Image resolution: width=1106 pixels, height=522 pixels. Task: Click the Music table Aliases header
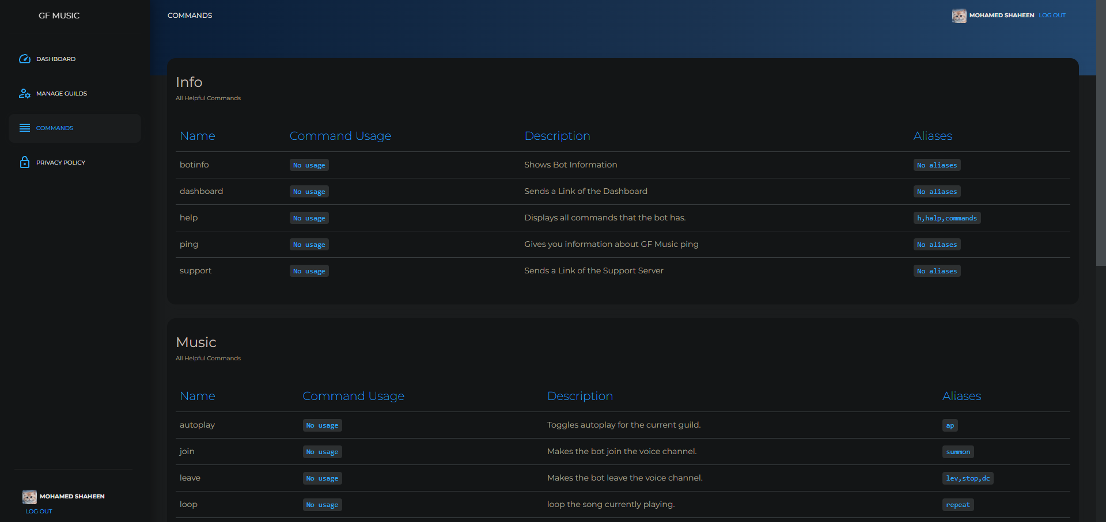pos(961,396)
